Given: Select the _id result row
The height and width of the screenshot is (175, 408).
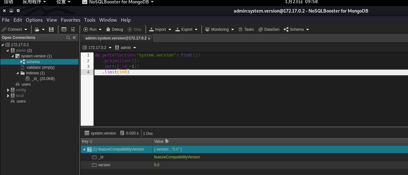Looking at the screenshot, I should click(x=244, y=157).
